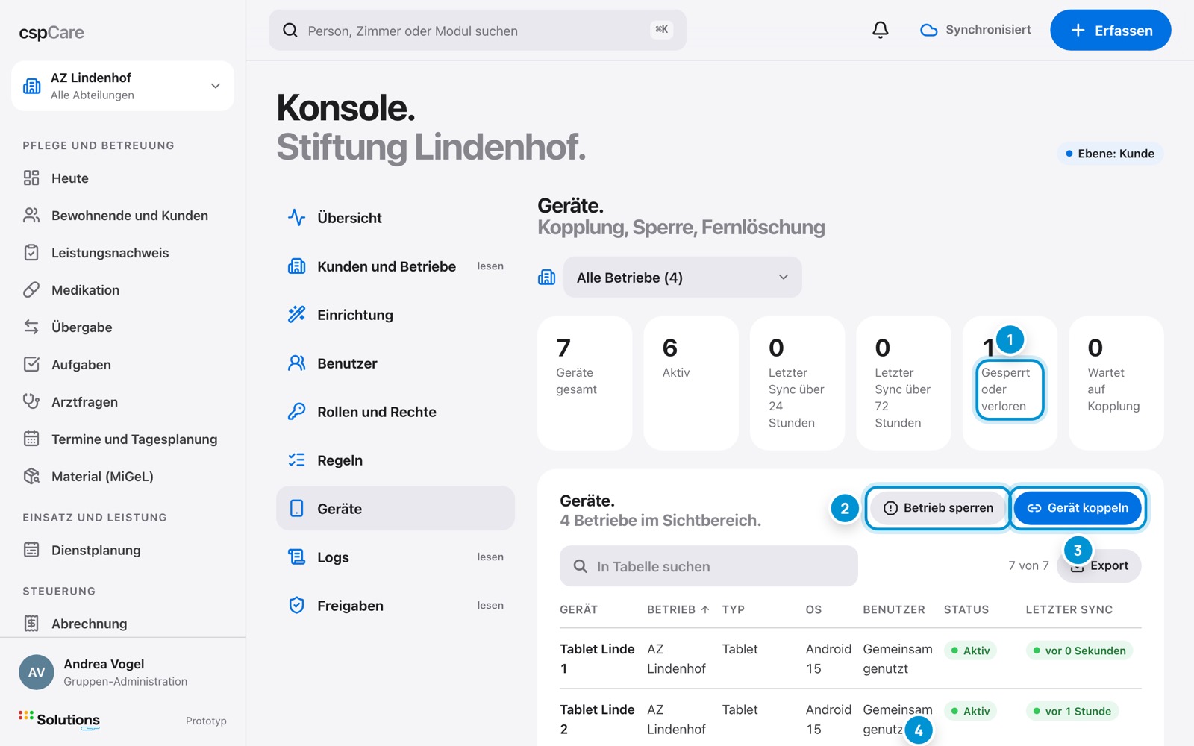The image size is (1194, 746).
Task: Open Benutzer console section
Action: point(396,363)
